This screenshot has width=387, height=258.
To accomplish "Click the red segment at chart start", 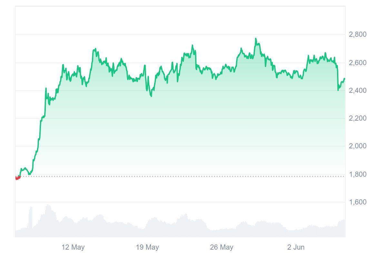I will tap(18, 178).
